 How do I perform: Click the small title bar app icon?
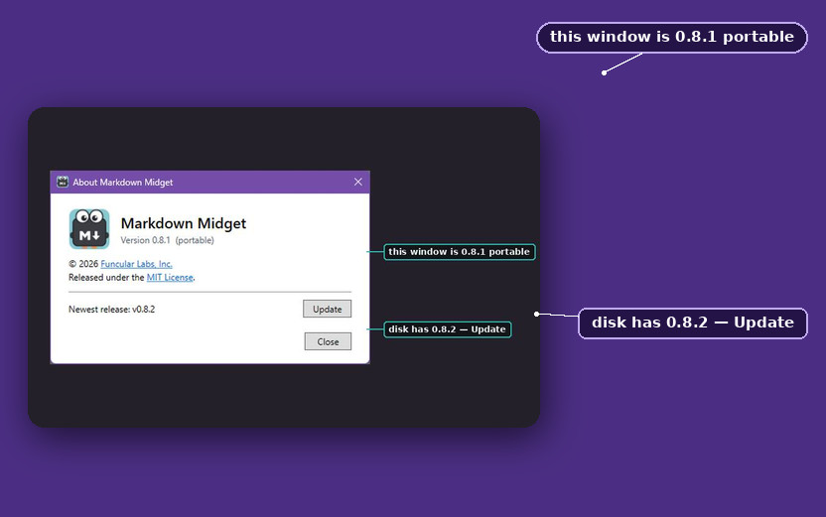point(63,182)
